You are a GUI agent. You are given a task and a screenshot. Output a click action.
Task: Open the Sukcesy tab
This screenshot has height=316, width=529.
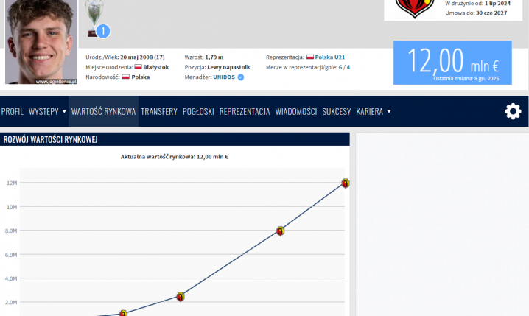click(336, 112)
